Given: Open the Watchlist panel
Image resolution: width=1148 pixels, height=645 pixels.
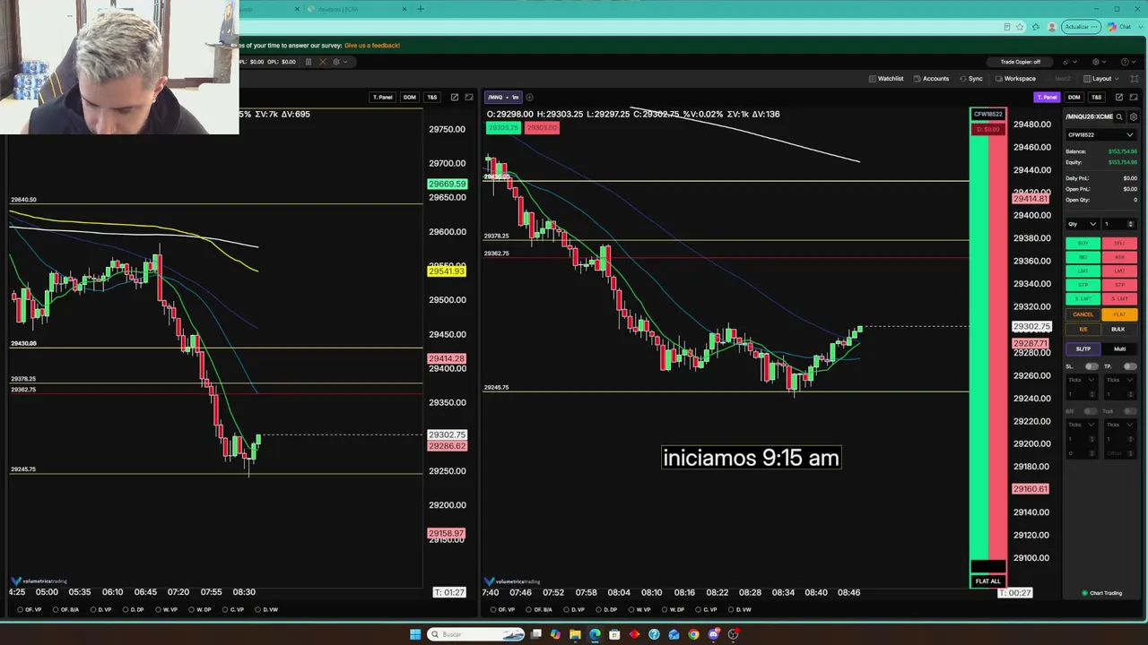Looking at the screenshot, I should click(x=885, y=79).
